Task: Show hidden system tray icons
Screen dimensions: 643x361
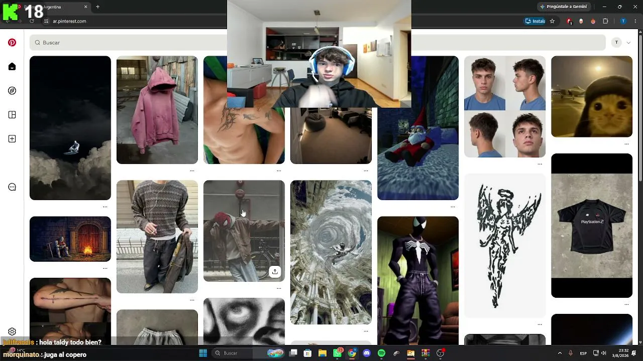Action: click(x=560, y=353)
